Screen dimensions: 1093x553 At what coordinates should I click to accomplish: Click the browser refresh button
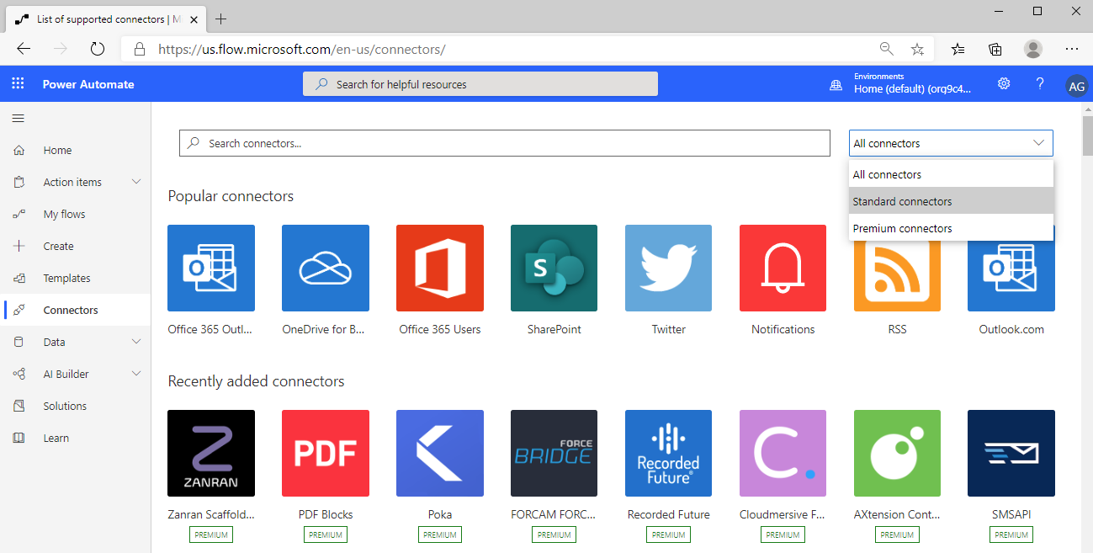(98, 49)
